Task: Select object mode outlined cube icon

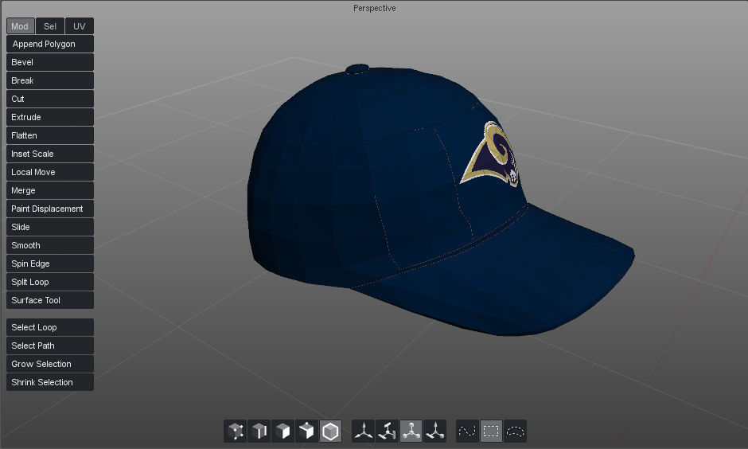Action: pyautogui.click(x=330, y=431)
